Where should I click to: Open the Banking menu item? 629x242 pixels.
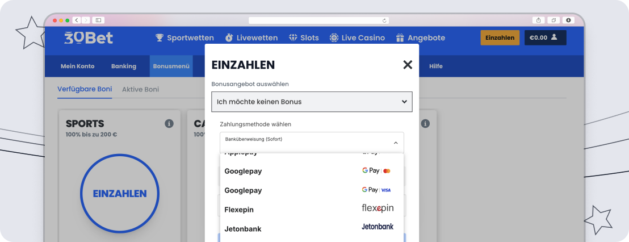point(124,66)
